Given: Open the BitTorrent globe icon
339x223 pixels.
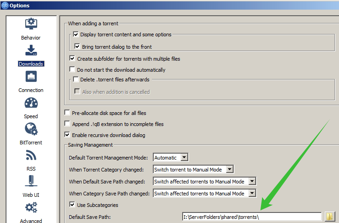Looking at the screenshot, I should click(x=31, y=129).
